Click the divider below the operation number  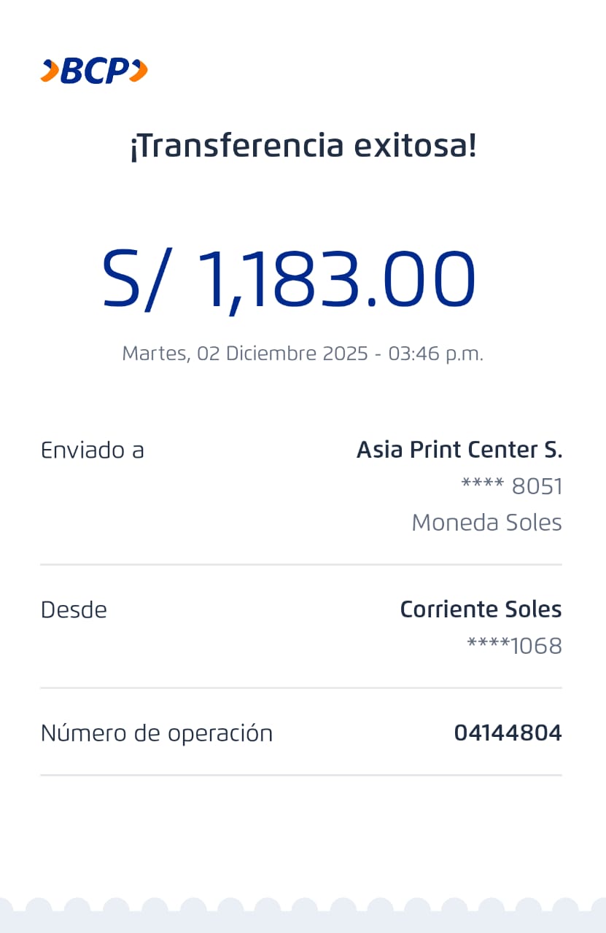point(300,775)
